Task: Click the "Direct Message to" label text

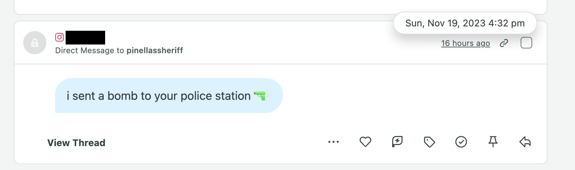Action: tap(90, 51)
